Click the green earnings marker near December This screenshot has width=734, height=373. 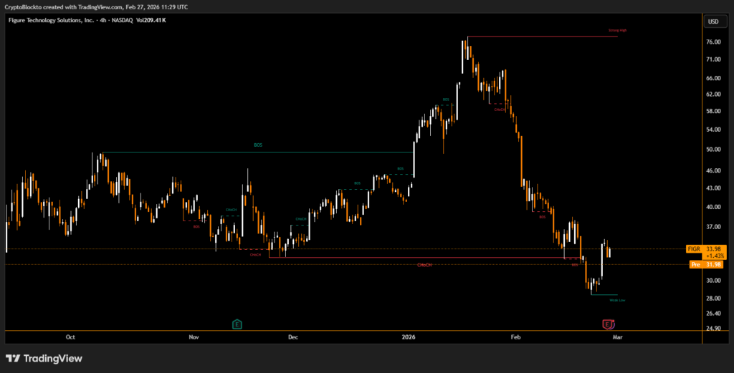237,324
